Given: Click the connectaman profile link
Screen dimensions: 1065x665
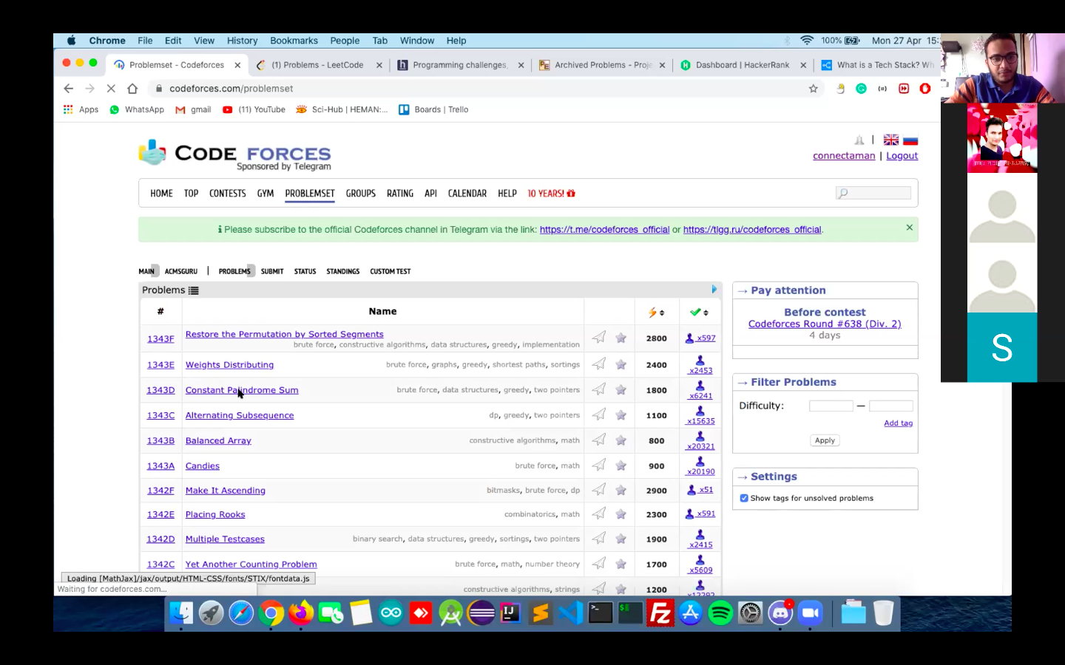Looking at the screenshot, I should [844, 156].
